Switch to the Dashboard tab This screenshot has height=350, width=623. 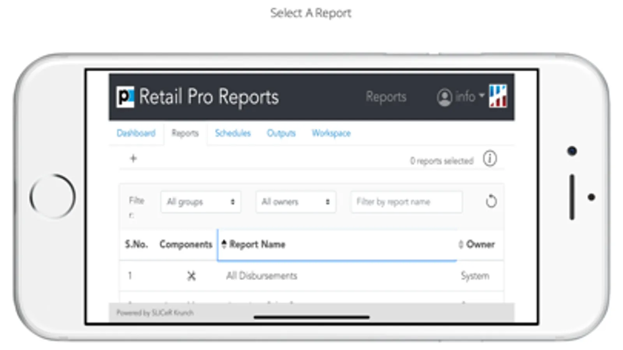click(x=136, y=133)
